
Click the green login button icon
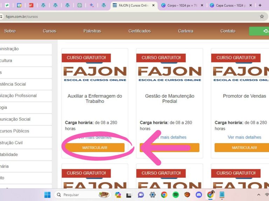point(265,31)
